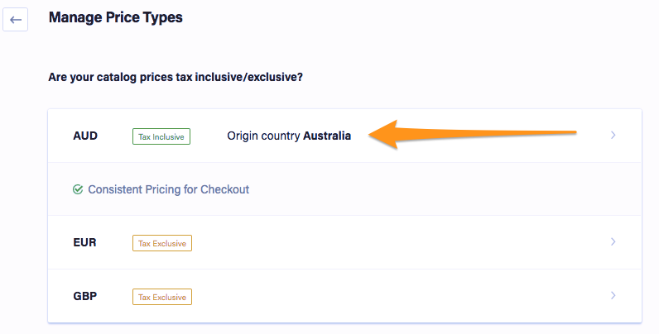This screenshot has width=659, height=334.
Task: Click the word Inclusive in green badge
Action: click(168, 136)
